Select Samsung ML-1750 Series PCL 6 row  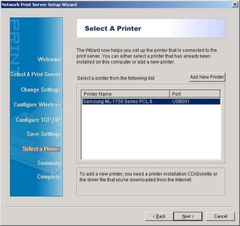[151, 101]
